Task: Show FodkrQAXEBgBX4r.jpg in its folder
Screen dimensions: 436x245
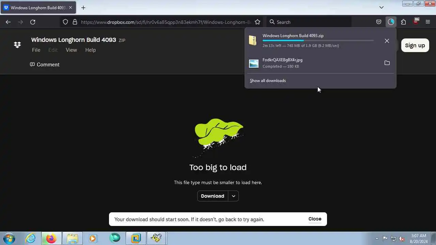Action: [x=387, y=63]
